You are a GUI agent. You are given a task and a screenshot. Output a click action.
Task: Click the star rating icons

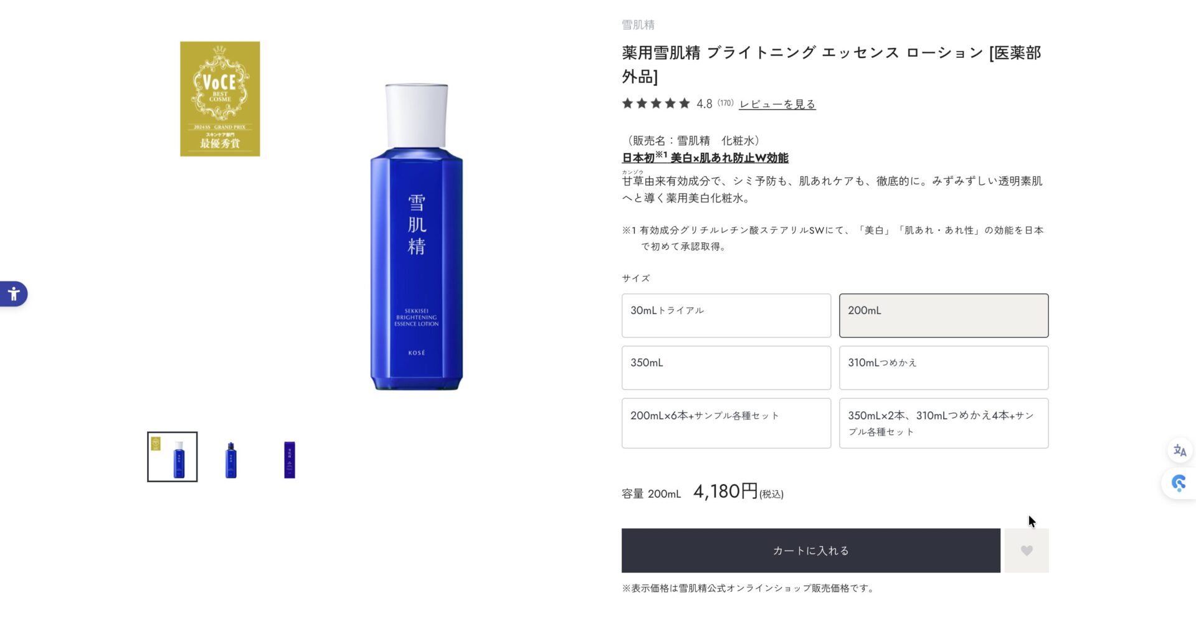656,103
